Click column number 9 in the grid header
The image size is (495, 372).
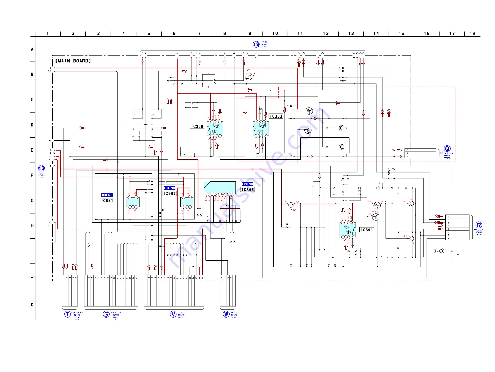pyautogui.click(x=250, y=33)
